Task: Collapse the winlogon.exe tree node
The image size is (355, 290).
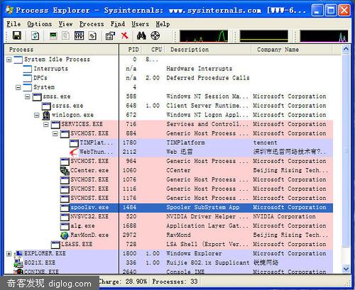Action: pyautogui.click(x=37, y=116)
